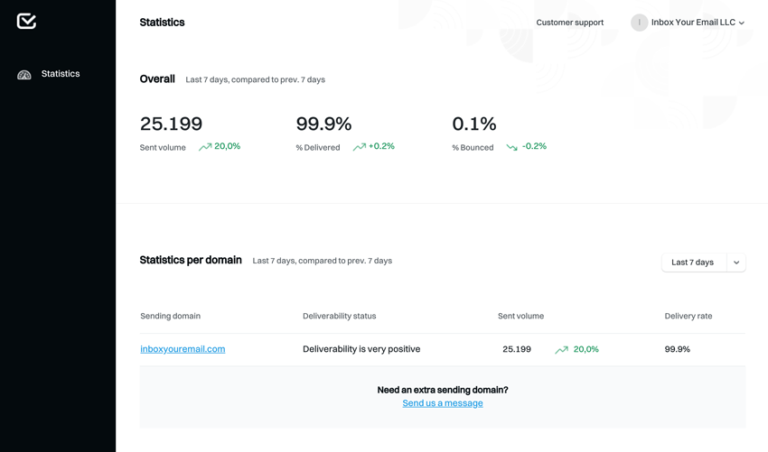Open the Last 7 days period selector

[693, 263]
